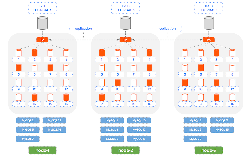Click empty volume cylinder 11 in node-1
The width and height of the screenshot is (246, 160).
[x=50, y=82]
